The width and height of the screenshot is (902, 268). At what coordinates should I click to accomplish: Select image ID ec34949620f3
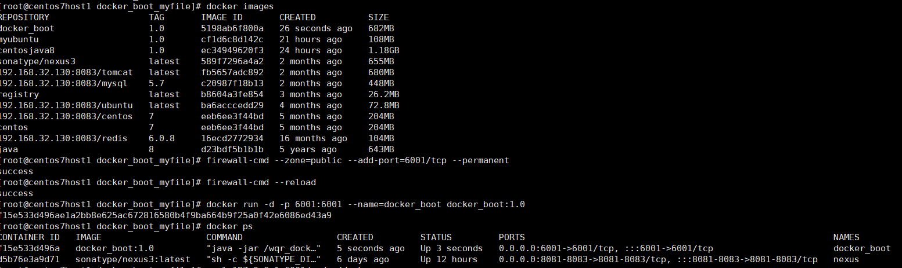tap(232, 50)
